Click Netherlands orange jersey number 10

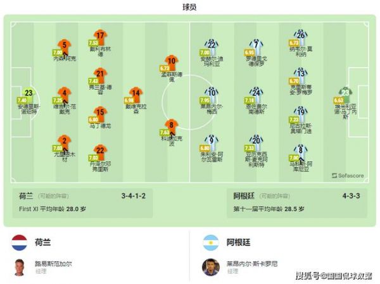[172, 62]
